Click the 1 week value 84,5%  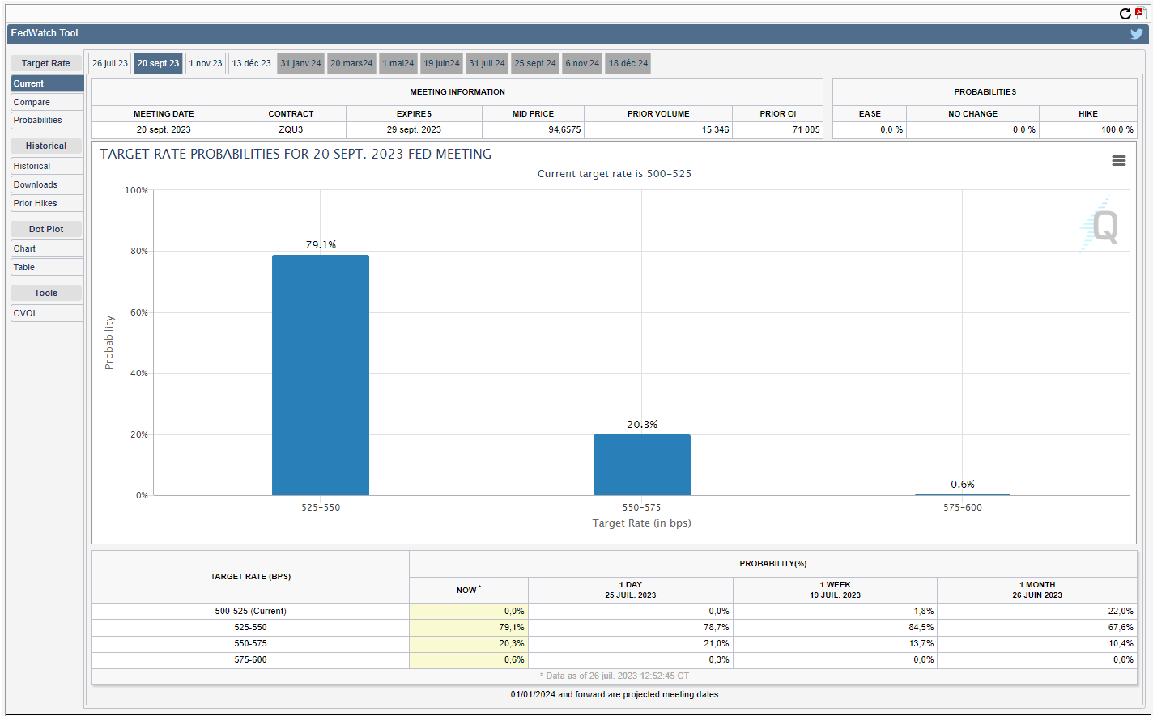coord(921,627)
